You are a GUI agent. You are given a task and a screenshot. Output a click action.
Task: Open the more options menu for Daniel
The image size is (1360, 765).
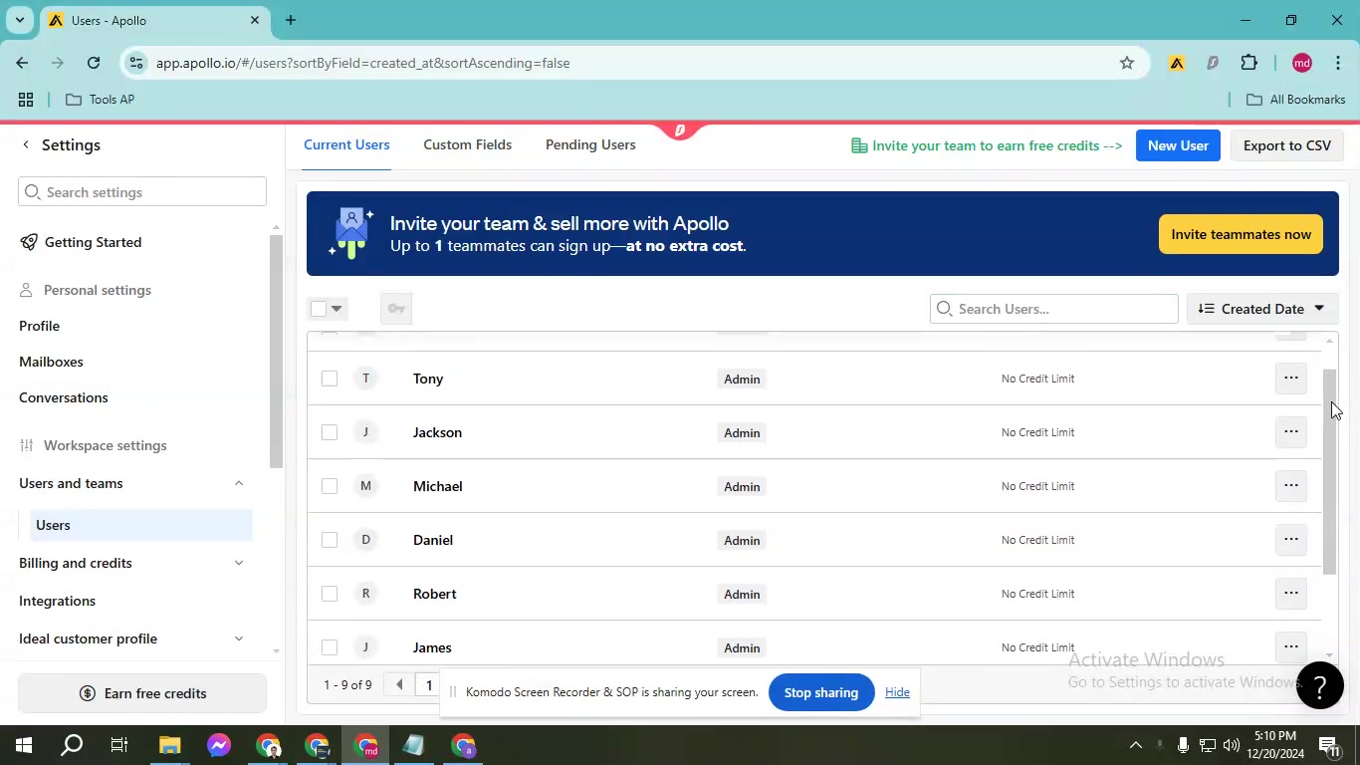[1290, 540]
